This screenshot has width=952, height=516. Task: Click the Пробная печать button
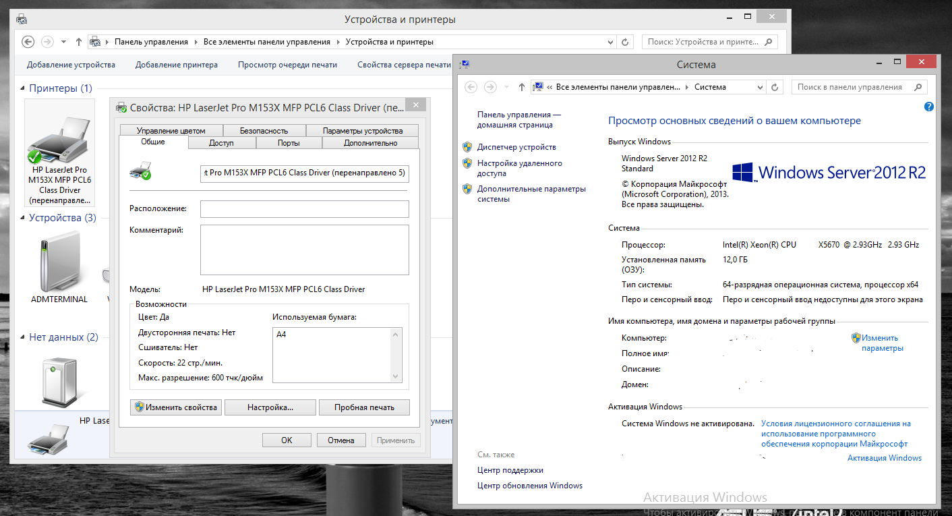[x=363, y=407]
